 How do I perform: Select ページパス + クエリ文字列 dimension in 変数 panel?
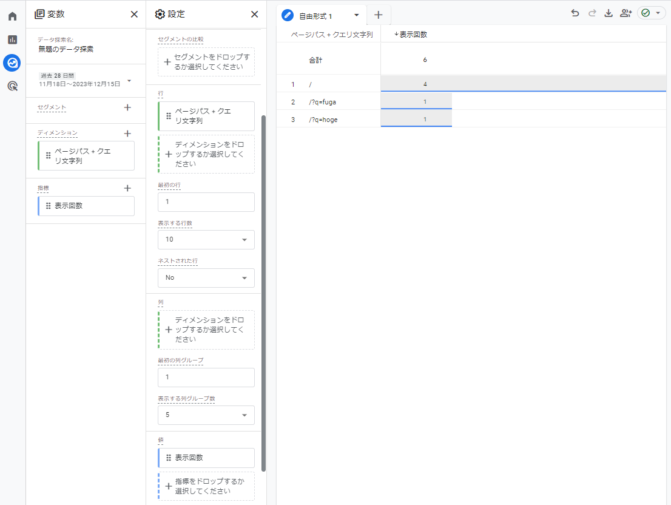click(86, 156)
